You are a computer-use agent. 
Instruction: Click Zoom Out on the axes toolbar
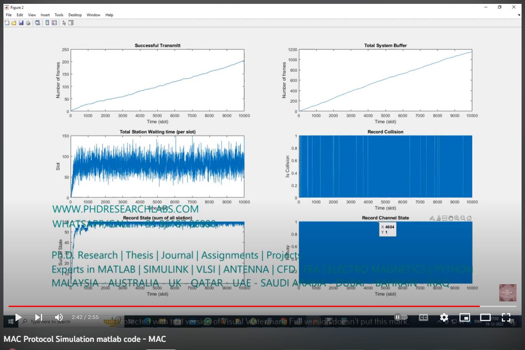(x=463, y=218)
